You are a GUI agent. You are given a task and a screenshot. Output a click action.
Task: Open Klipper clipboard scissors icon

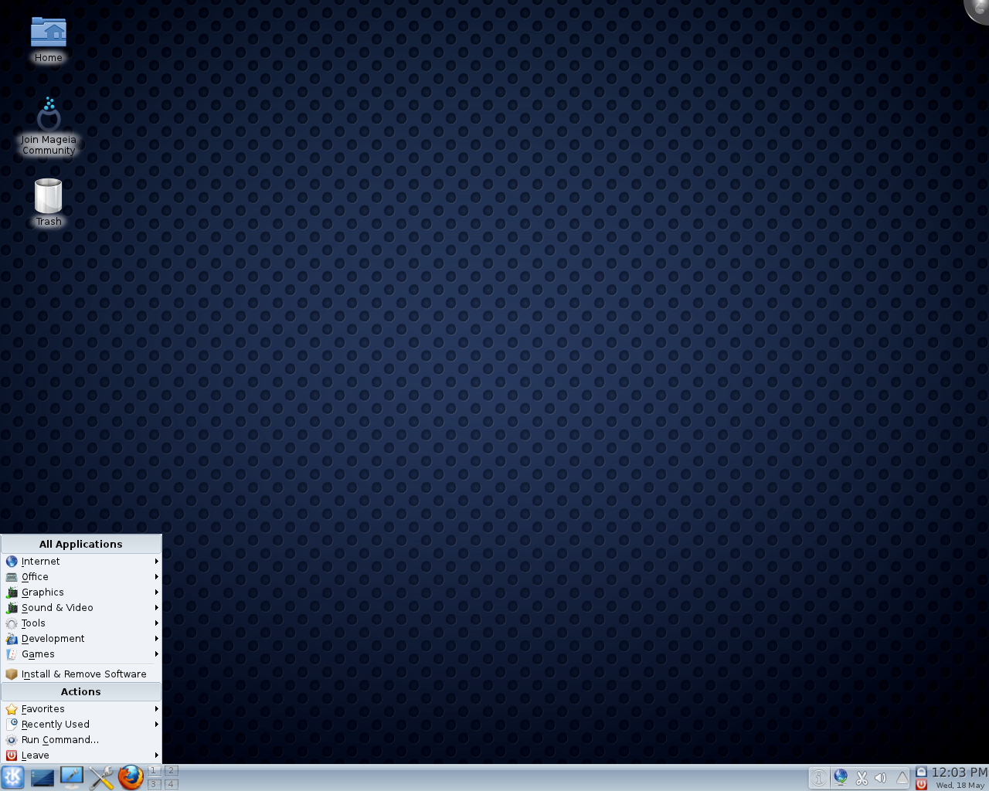[862, 778]
